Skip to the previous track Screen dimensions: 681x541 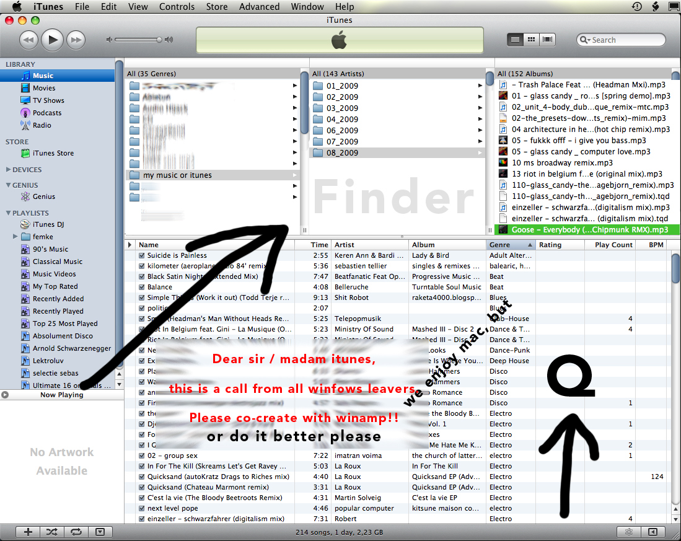(29, 40)
